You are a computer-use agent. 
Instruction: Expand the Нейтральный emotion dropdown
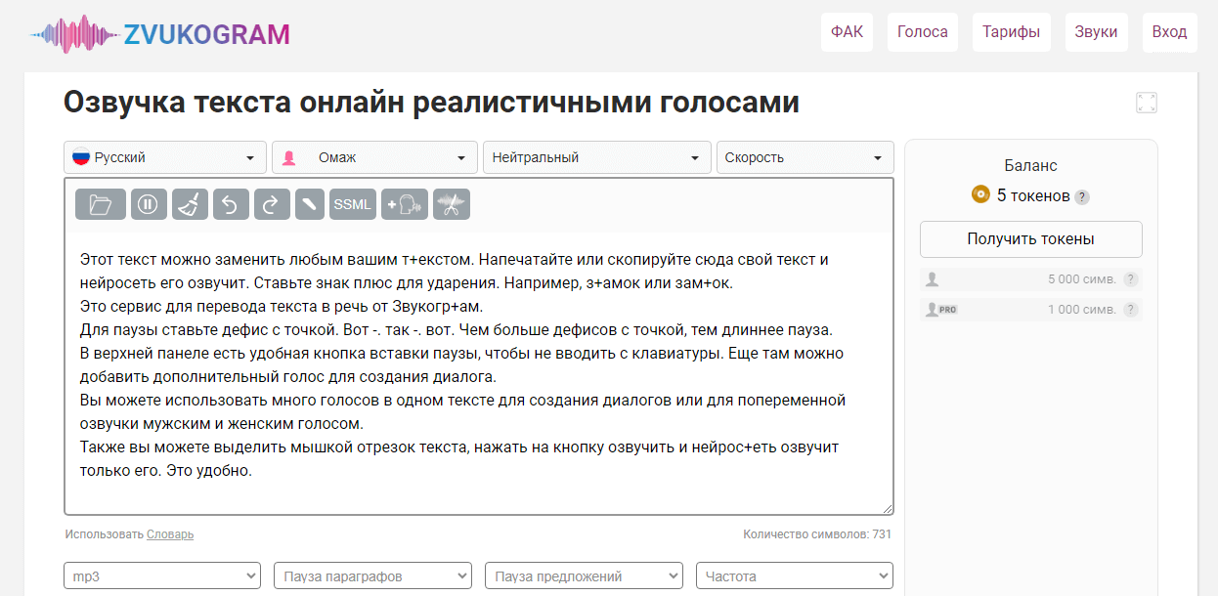point(596,157)
